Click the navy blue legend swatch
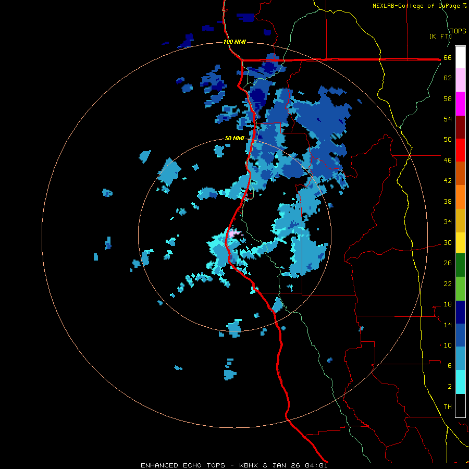Screen dimensions: 469x469 tap(460, 312)
